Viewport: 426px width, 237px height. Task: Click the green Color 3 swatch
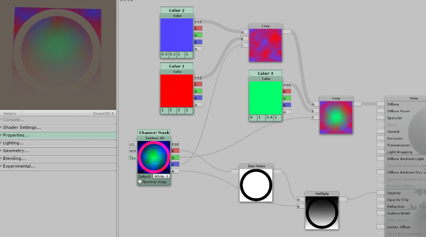[266, 98]
